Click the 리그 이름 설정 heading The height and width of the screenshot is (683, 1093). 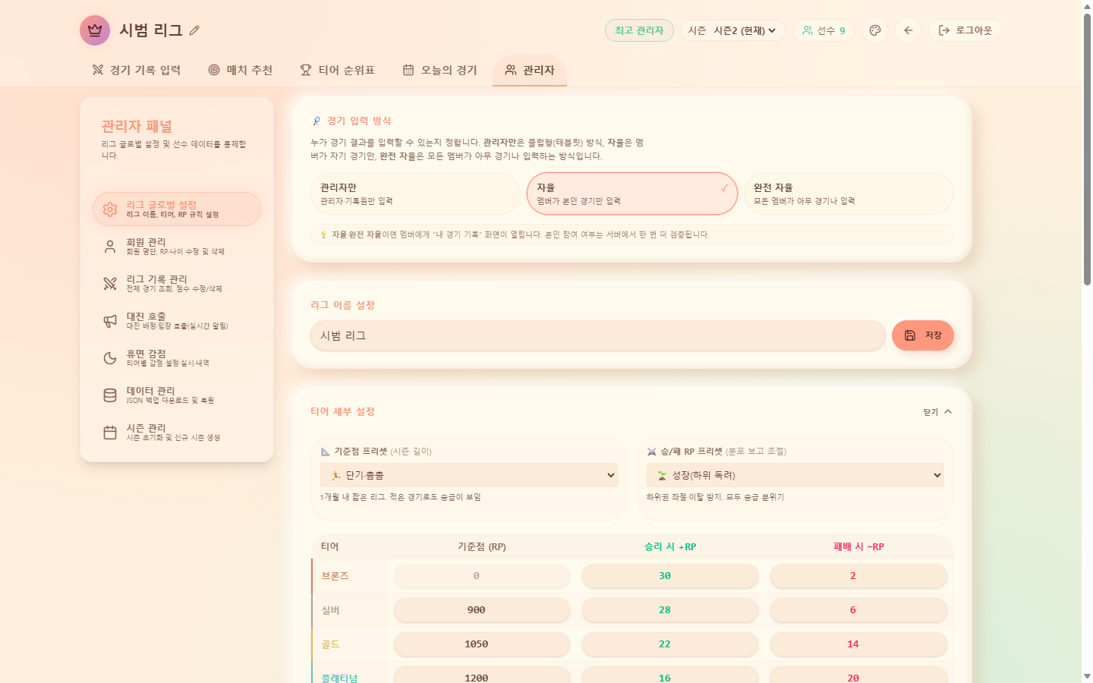pyautogui.click(x=342, y=305)
